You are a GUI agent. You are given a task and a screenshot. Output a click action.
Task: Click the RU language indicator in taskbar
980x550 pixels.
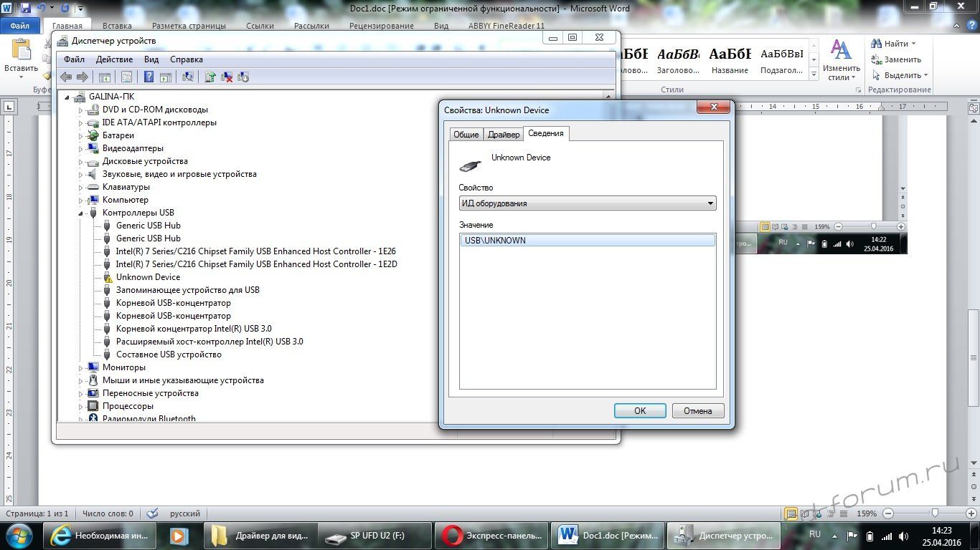(x=815, y=534)
